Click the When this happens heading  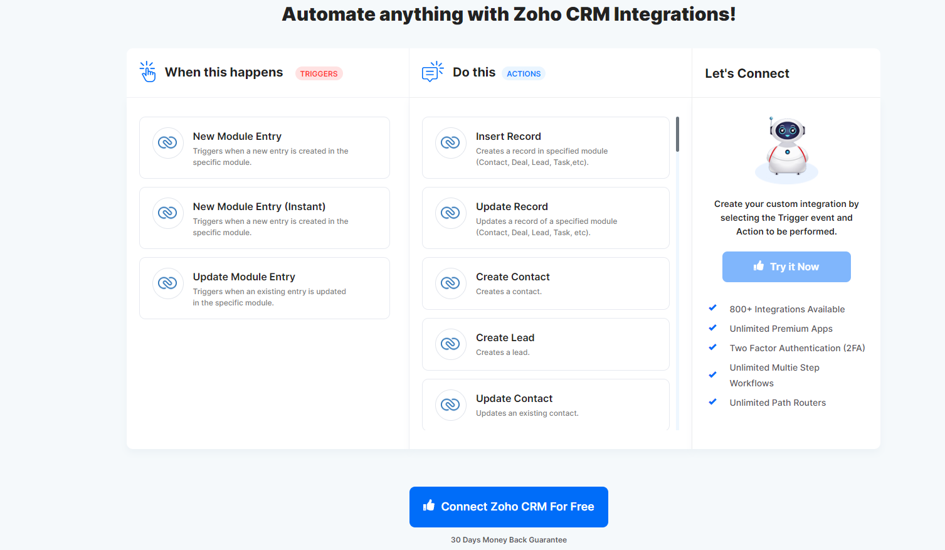click(x=224, y=72)
